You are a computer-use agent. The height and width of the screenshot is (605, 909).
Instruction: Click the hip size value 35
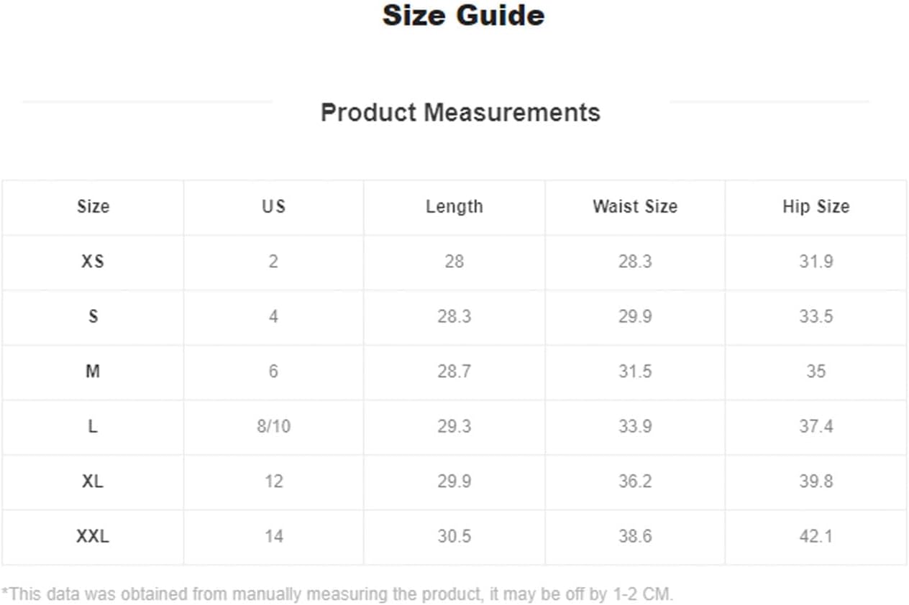point(816,371)
